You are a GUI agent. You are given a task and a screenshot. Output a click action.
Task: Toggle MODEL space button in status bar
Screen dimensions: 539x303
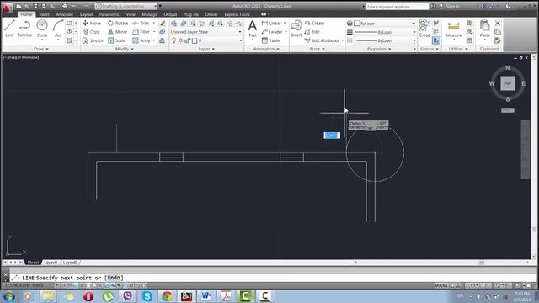(441, 285)
